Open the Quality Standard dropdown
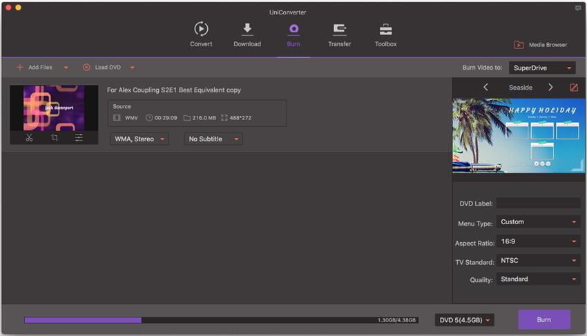The width and height of the screenshot is (587, 336). pos(539,279)
